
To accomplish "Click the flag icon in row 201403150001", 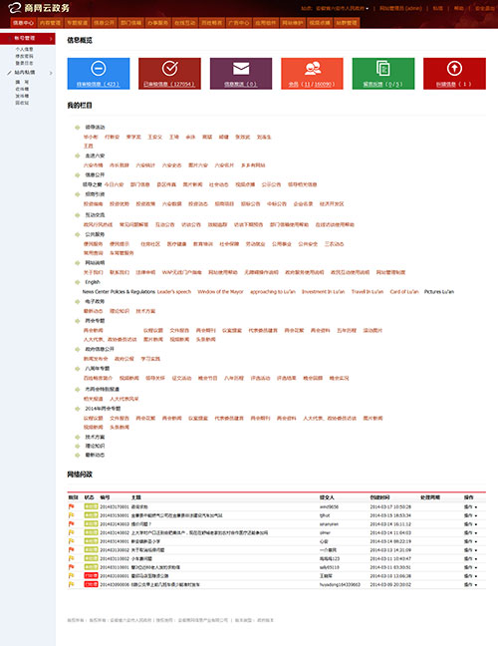I will (x=71, y=515).
